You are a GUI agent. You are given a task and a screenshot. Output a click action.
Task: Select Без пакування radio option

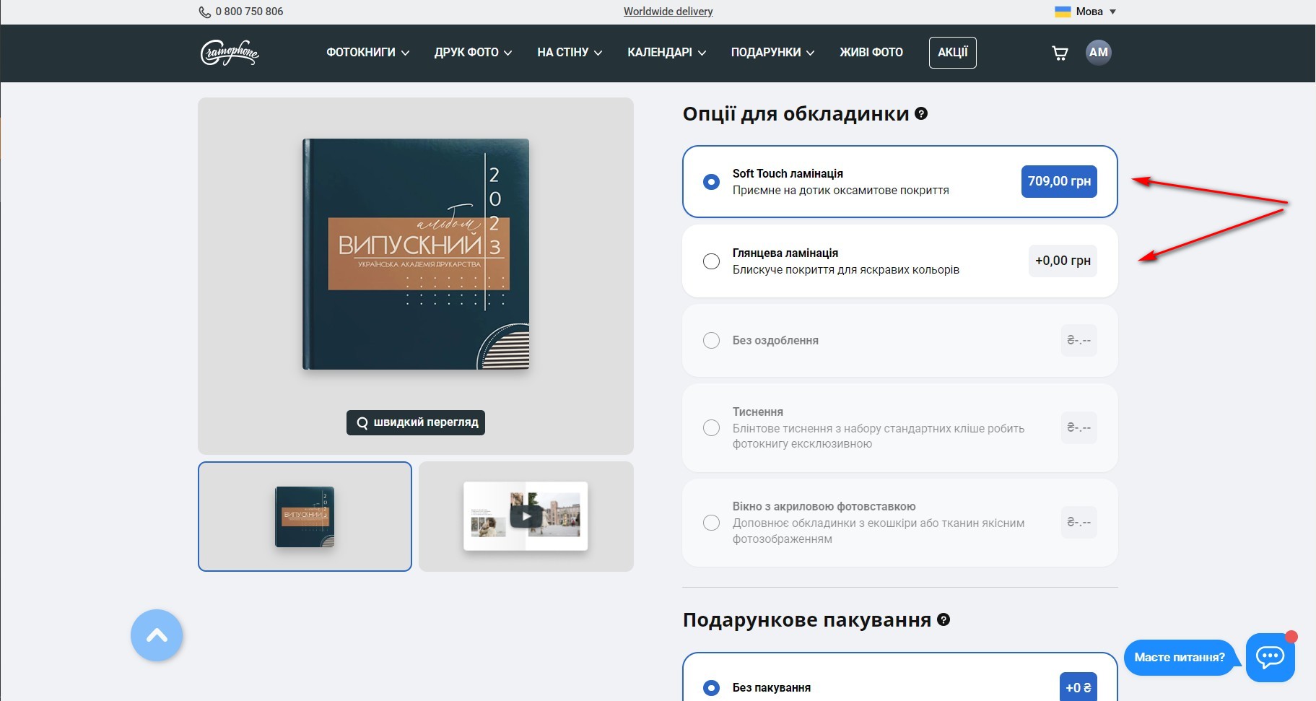[711, 687]
